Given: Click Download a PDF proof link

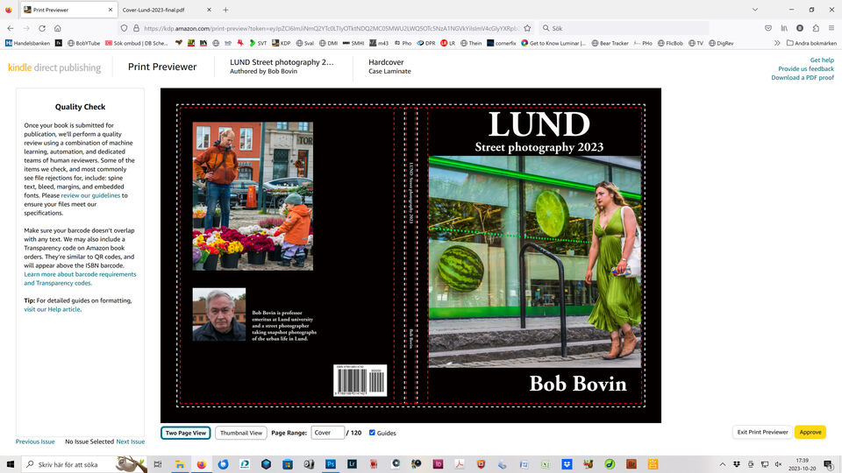Looking at the screenshot, I should tap(802, 78).
